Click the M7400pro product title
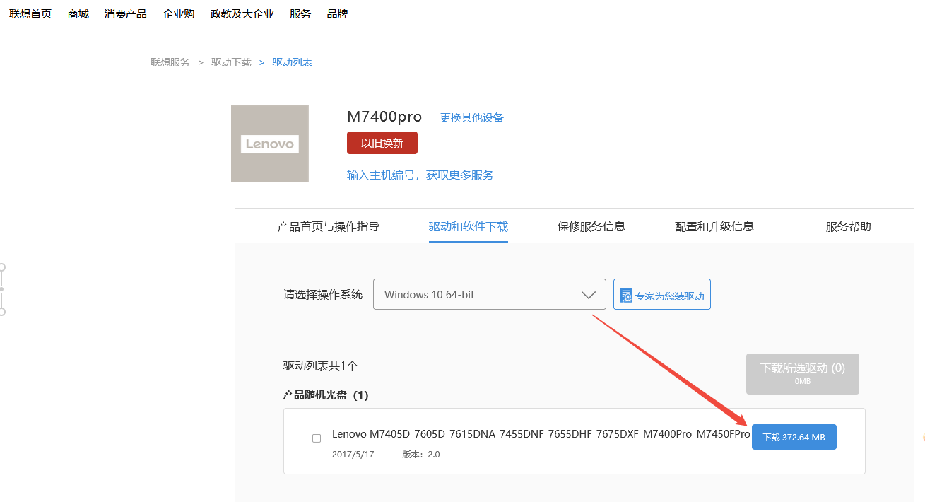The image size is (925, 502). (x=384, y=117)
